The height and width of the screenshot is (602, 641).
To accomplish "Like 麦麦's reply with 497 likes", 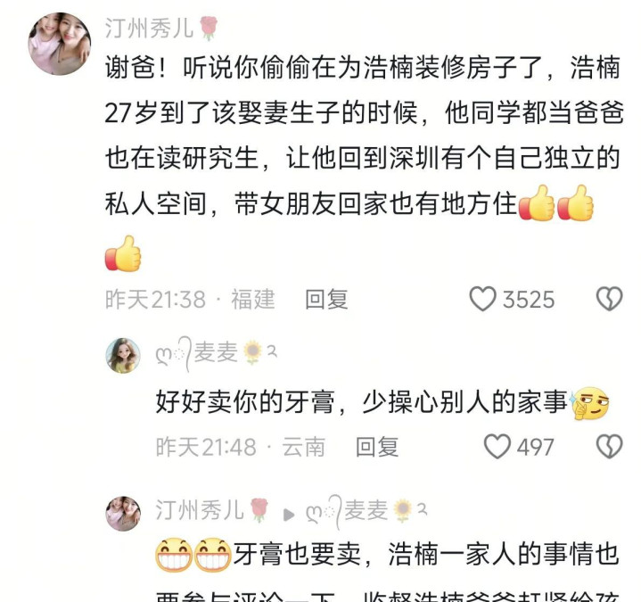I will tap(497, 446).
